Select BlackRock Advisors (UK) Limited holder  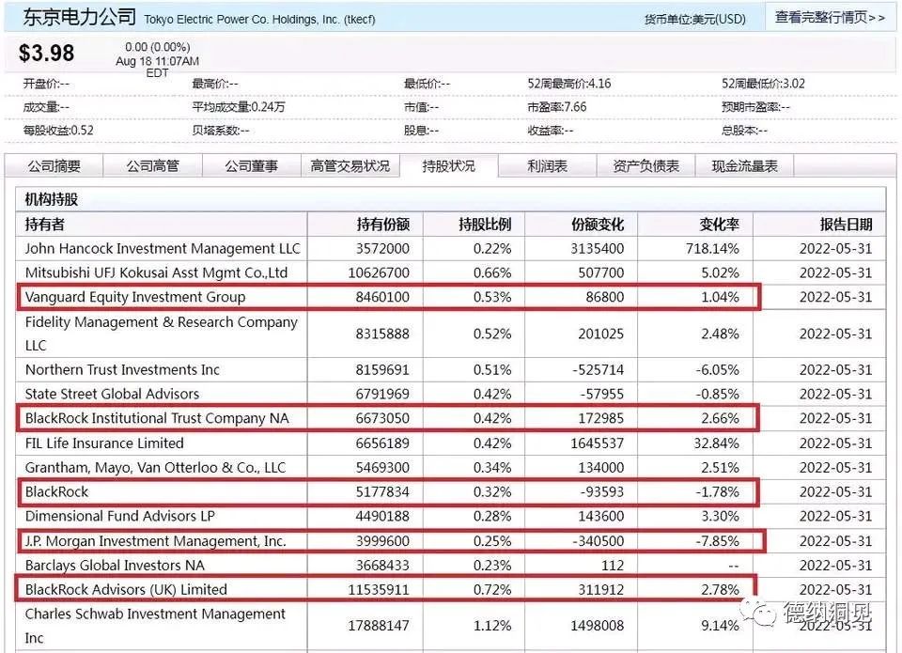click(126, 590)
